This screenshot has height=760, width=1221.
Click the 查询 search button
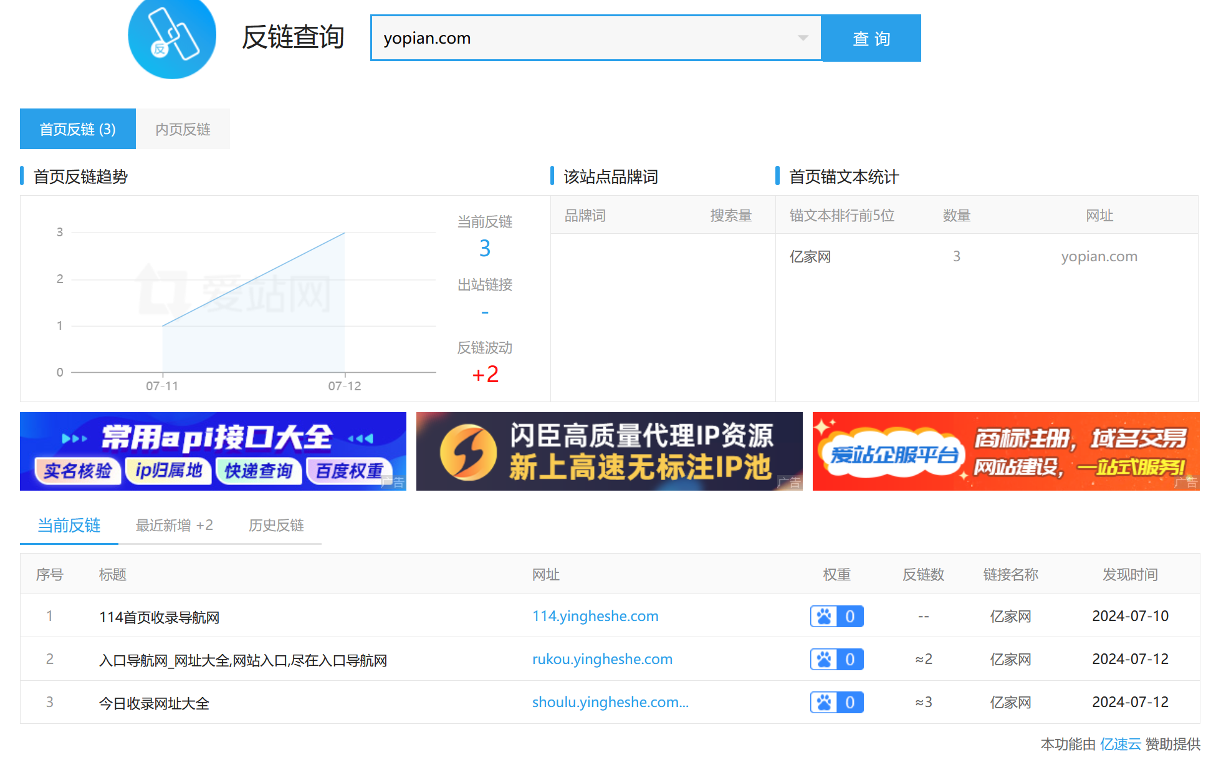click(871, 38)
